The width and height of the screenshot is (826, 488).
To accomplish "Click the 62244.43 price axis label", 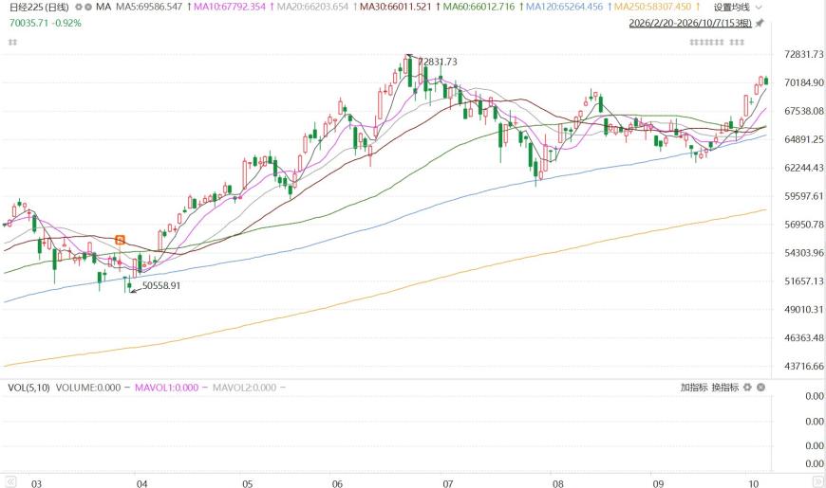I will click(x=804, y=168).
